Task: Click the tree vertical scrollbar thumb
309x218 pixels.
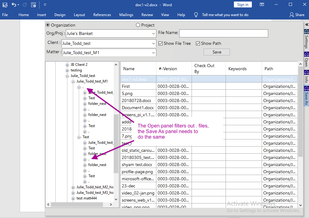Action: pos(116,143)
